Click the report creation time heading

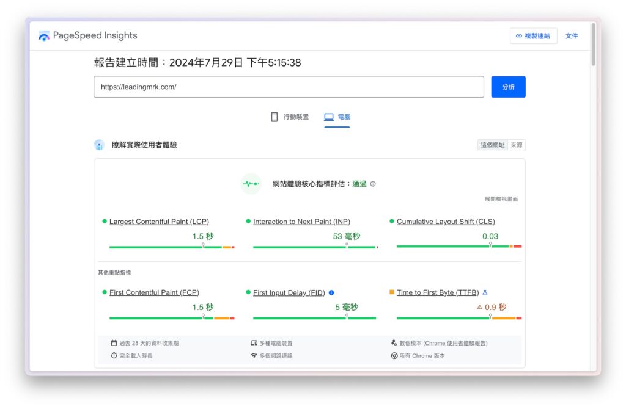coord(197,63)
